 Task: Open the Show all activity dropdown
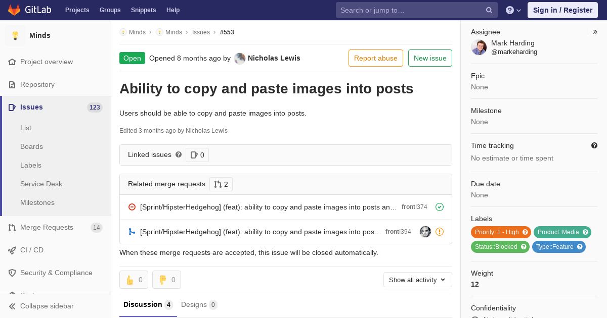pos(417,280)
